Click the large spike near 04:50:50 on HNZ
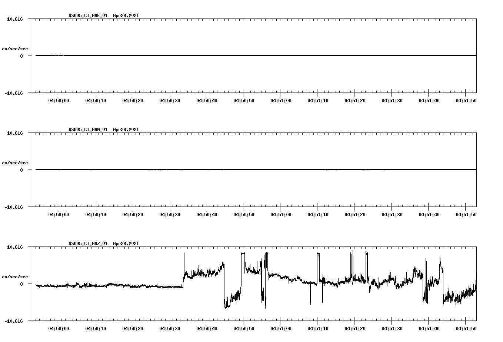The height and width of the screenshot is (342, 503). (x=243, y=255)
